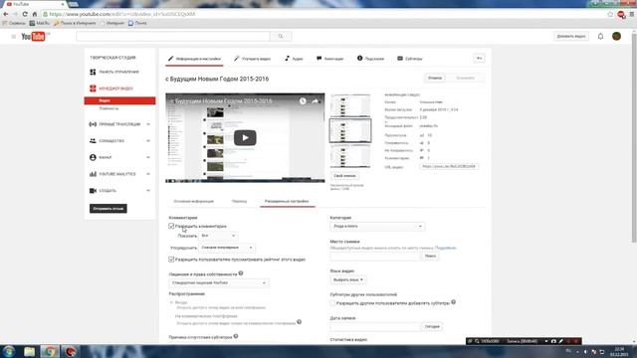This screenshot has width=637, height=358.
Task: Expand YouTube Analytics sidebar section
Action: click(x=148, y=174)
